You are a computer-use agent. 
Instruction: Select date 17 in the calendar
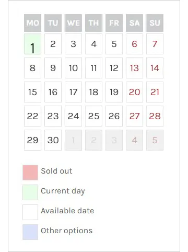tap(73, 92)
